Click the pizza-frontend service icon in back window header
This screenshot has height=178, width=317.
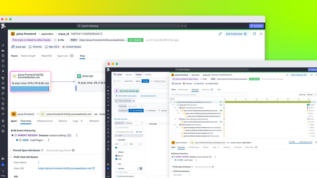click(x=13, y=34)
